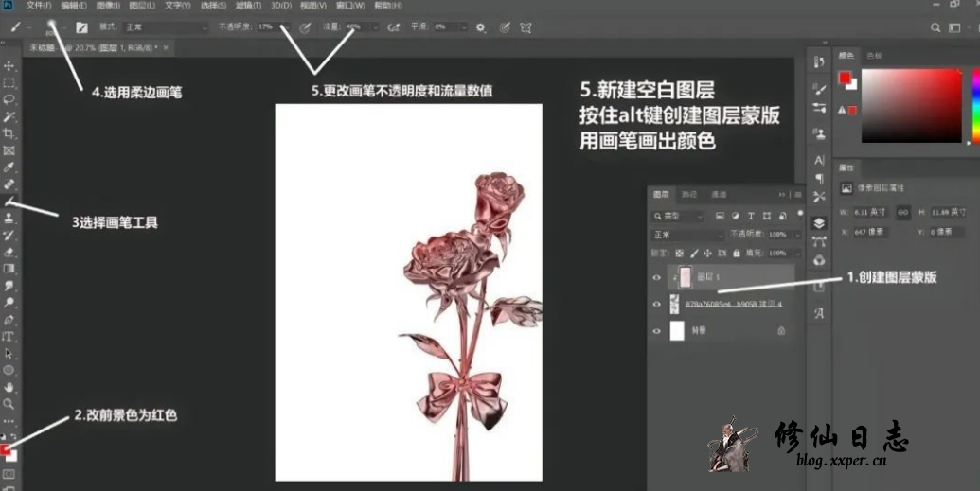
Task: Toggle visibility of the 拷贝 4 layer
Action: click(657, 304)
